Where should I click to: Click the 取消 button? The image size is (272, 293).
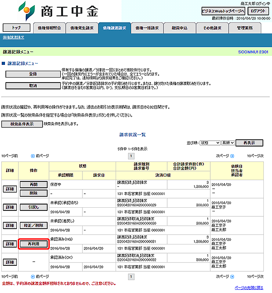(x=33, y=86)
